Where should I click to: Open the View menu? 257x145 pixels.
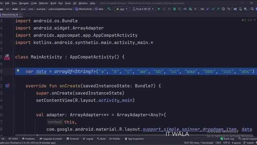coord(14,3)
